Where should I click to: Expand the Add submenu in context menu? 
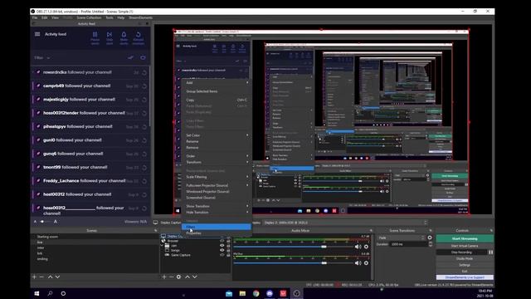tap(216, 83)
